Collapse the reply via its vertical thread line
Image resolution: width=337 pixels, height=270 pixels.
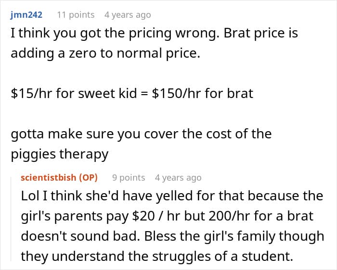[11, 219]
